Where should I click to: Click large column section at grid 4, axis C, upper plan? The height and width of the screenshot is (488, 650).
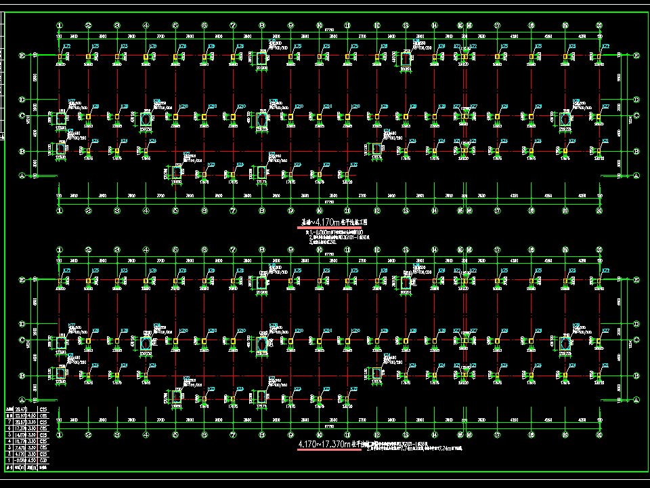147,119
